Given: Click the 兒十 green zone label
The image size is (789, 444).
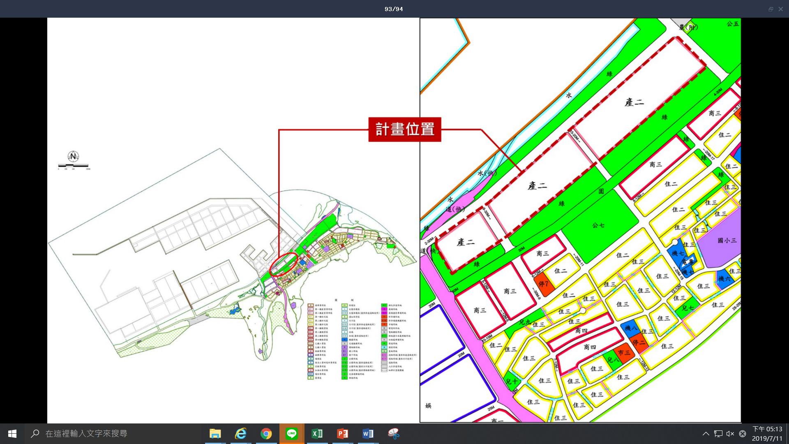Looking at the screenshot, I should coord(511,382).
